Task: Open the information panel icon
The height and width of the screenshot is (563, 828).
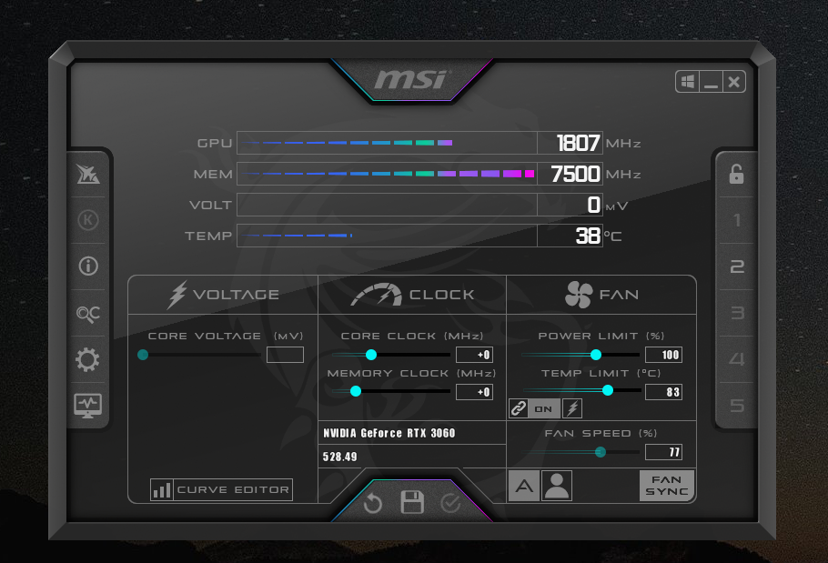Action: (x=88, y=266)
